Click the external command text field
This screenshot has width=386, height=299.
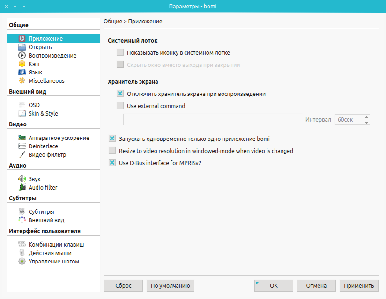(x=213, y=119)
